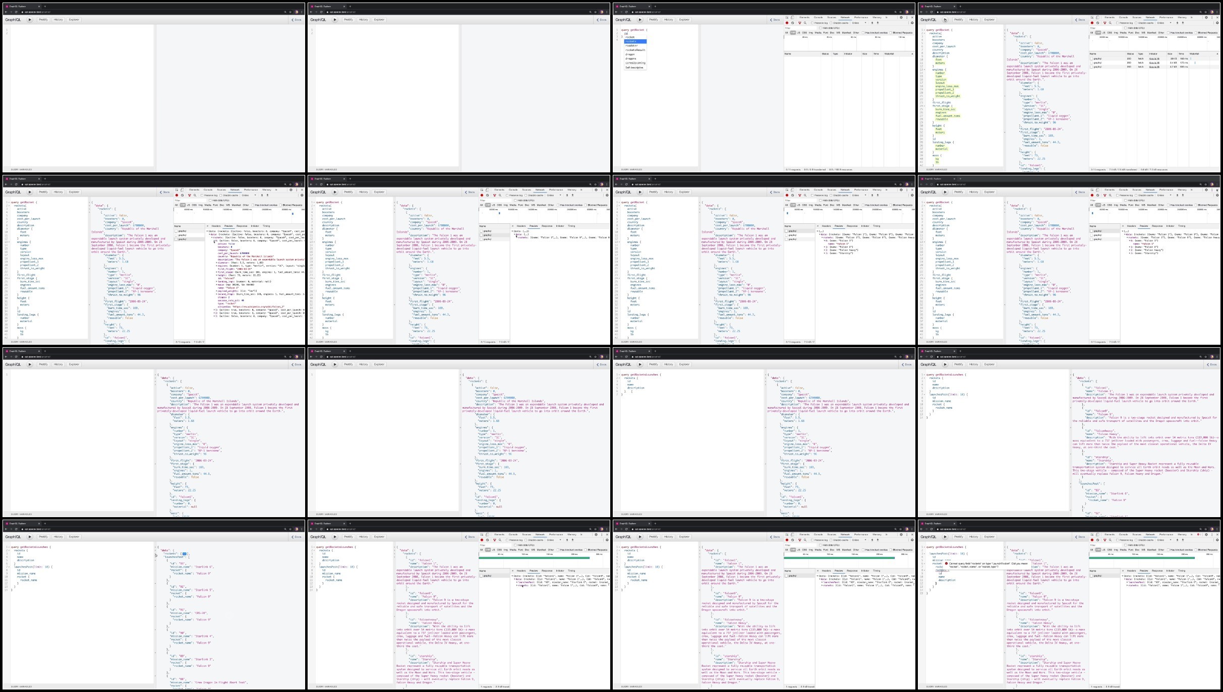
Task: In the autocomplete frame, open DevTools main settings gear
Action: 901,18
